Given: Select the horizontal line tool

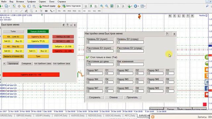Looking at the screenshot, I should tap(16, 11).
